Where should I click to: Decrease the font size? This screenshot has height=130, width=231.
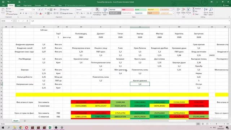coord(42,10)
